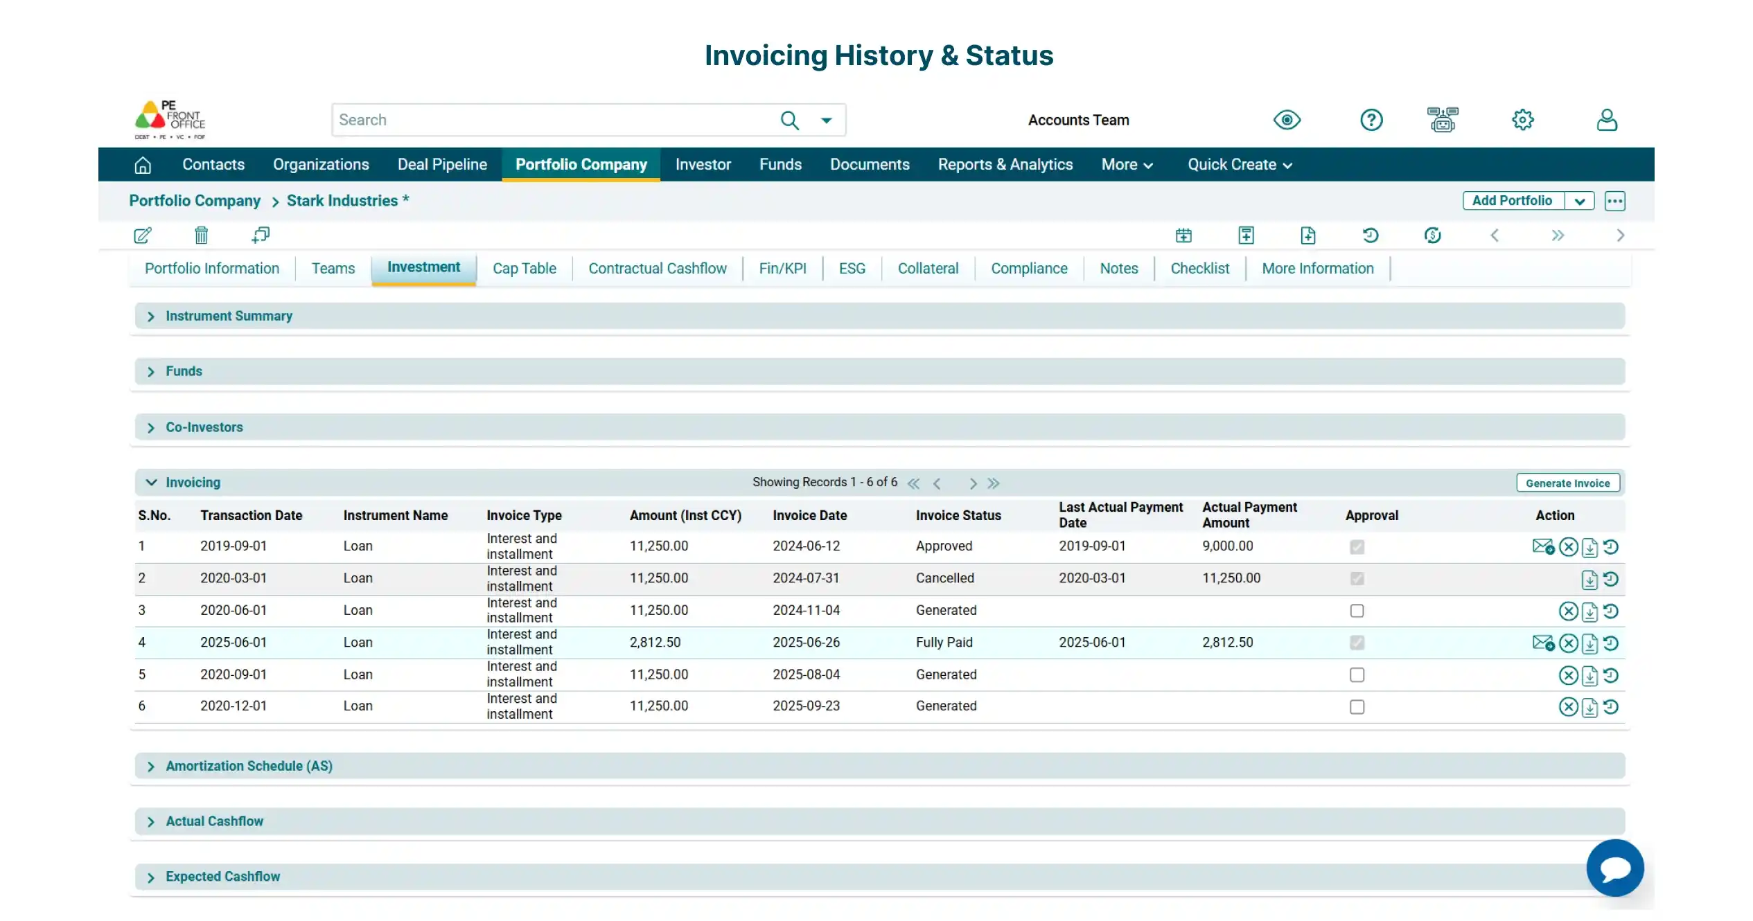
Task: Click the home icon in navigation bar
Action: pos(143,165)
